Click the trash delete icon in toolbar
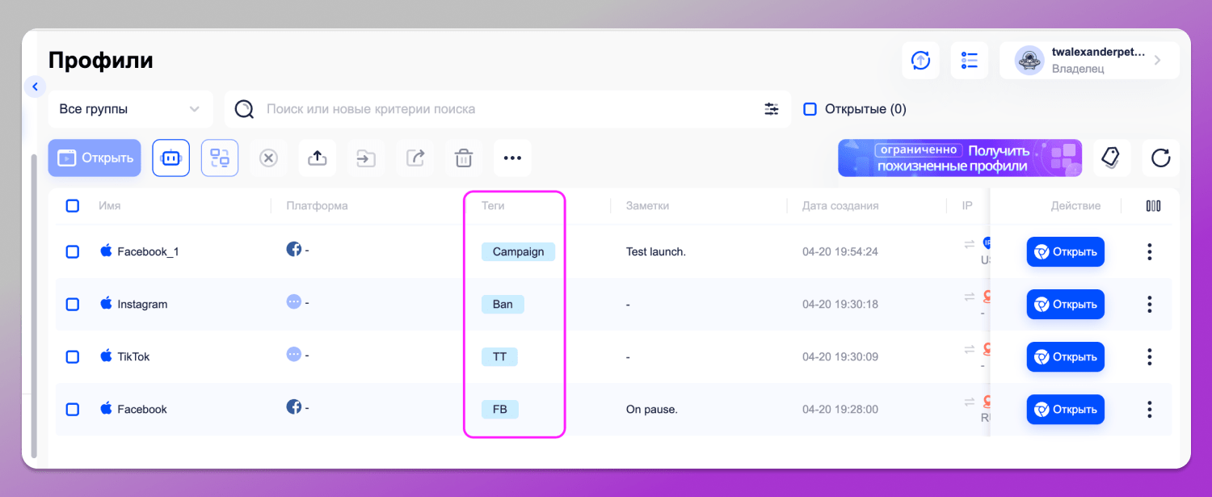Screen dimensions: 1212x497 [x=464, y=158]
